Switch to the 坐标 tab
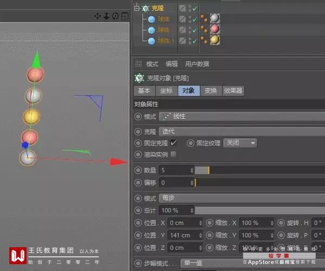 coord(166,91)
